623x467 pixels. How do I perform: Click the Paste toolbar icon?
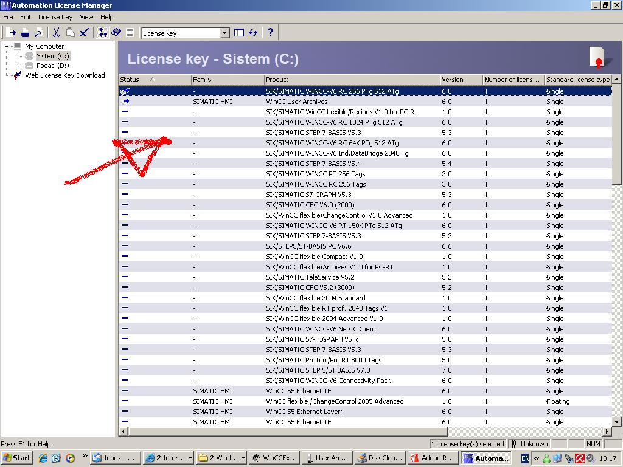point(70,33)
